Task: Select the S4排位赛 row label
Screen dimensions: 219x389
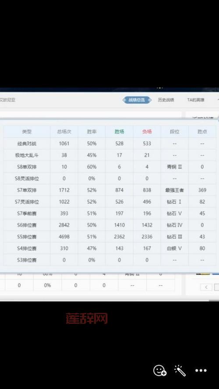Action: [x=27, y=249]
